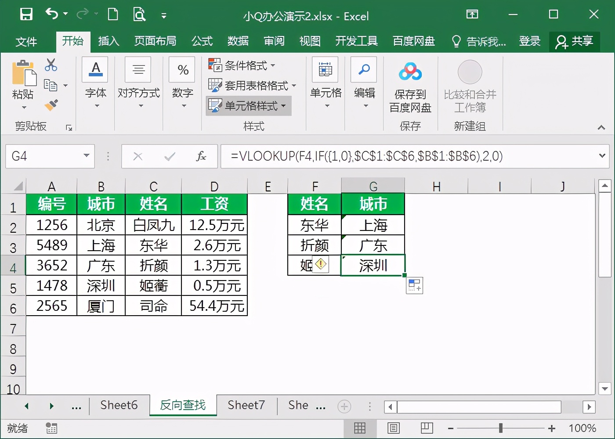Screen dimensions: 615x439
Task: Collapse the ribbon with the caret
Action: tap(601, 128)
